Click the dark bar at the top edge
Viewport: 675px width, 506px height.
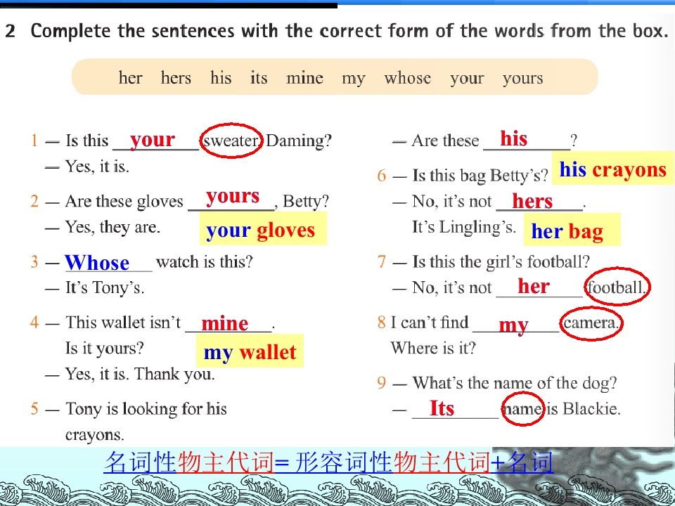point(169,4)
